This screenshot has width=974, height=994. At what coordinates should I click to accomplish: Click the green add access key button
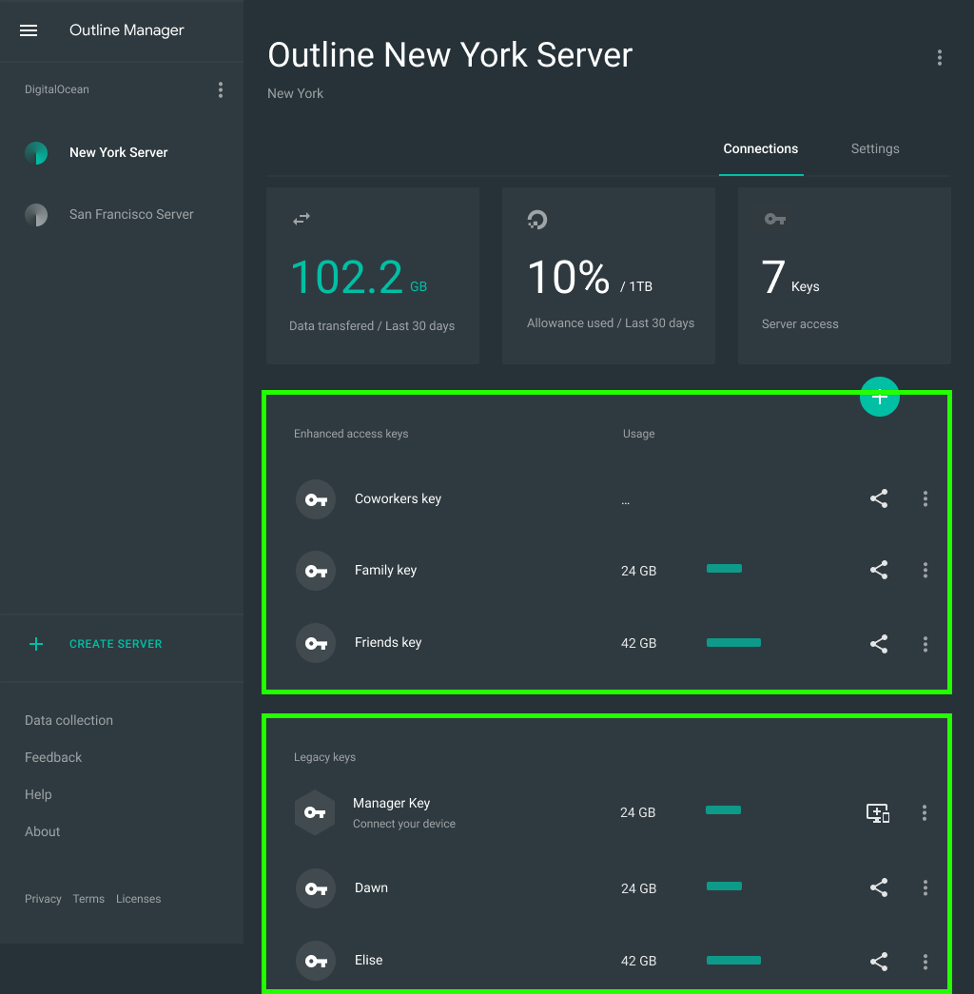(879, 397)
